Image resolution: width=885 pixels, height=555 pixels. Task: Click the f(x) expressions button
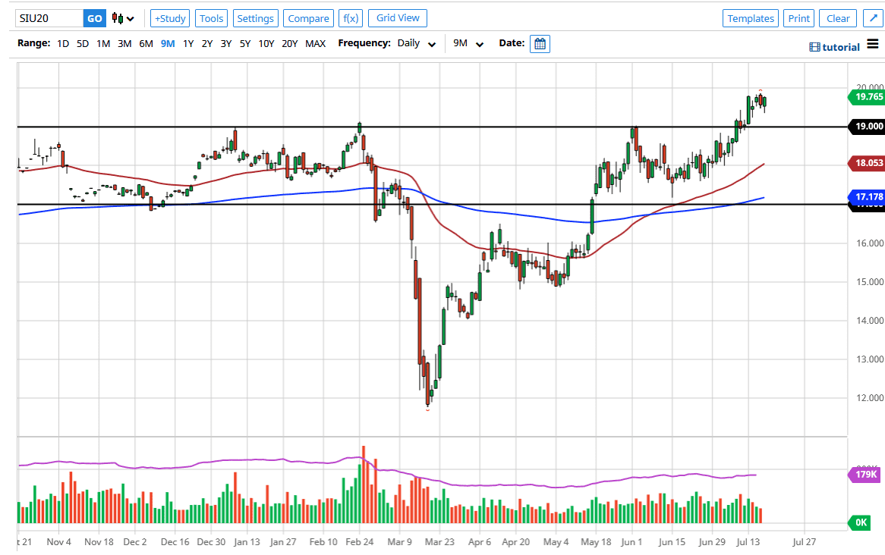[x=350, y=18]
